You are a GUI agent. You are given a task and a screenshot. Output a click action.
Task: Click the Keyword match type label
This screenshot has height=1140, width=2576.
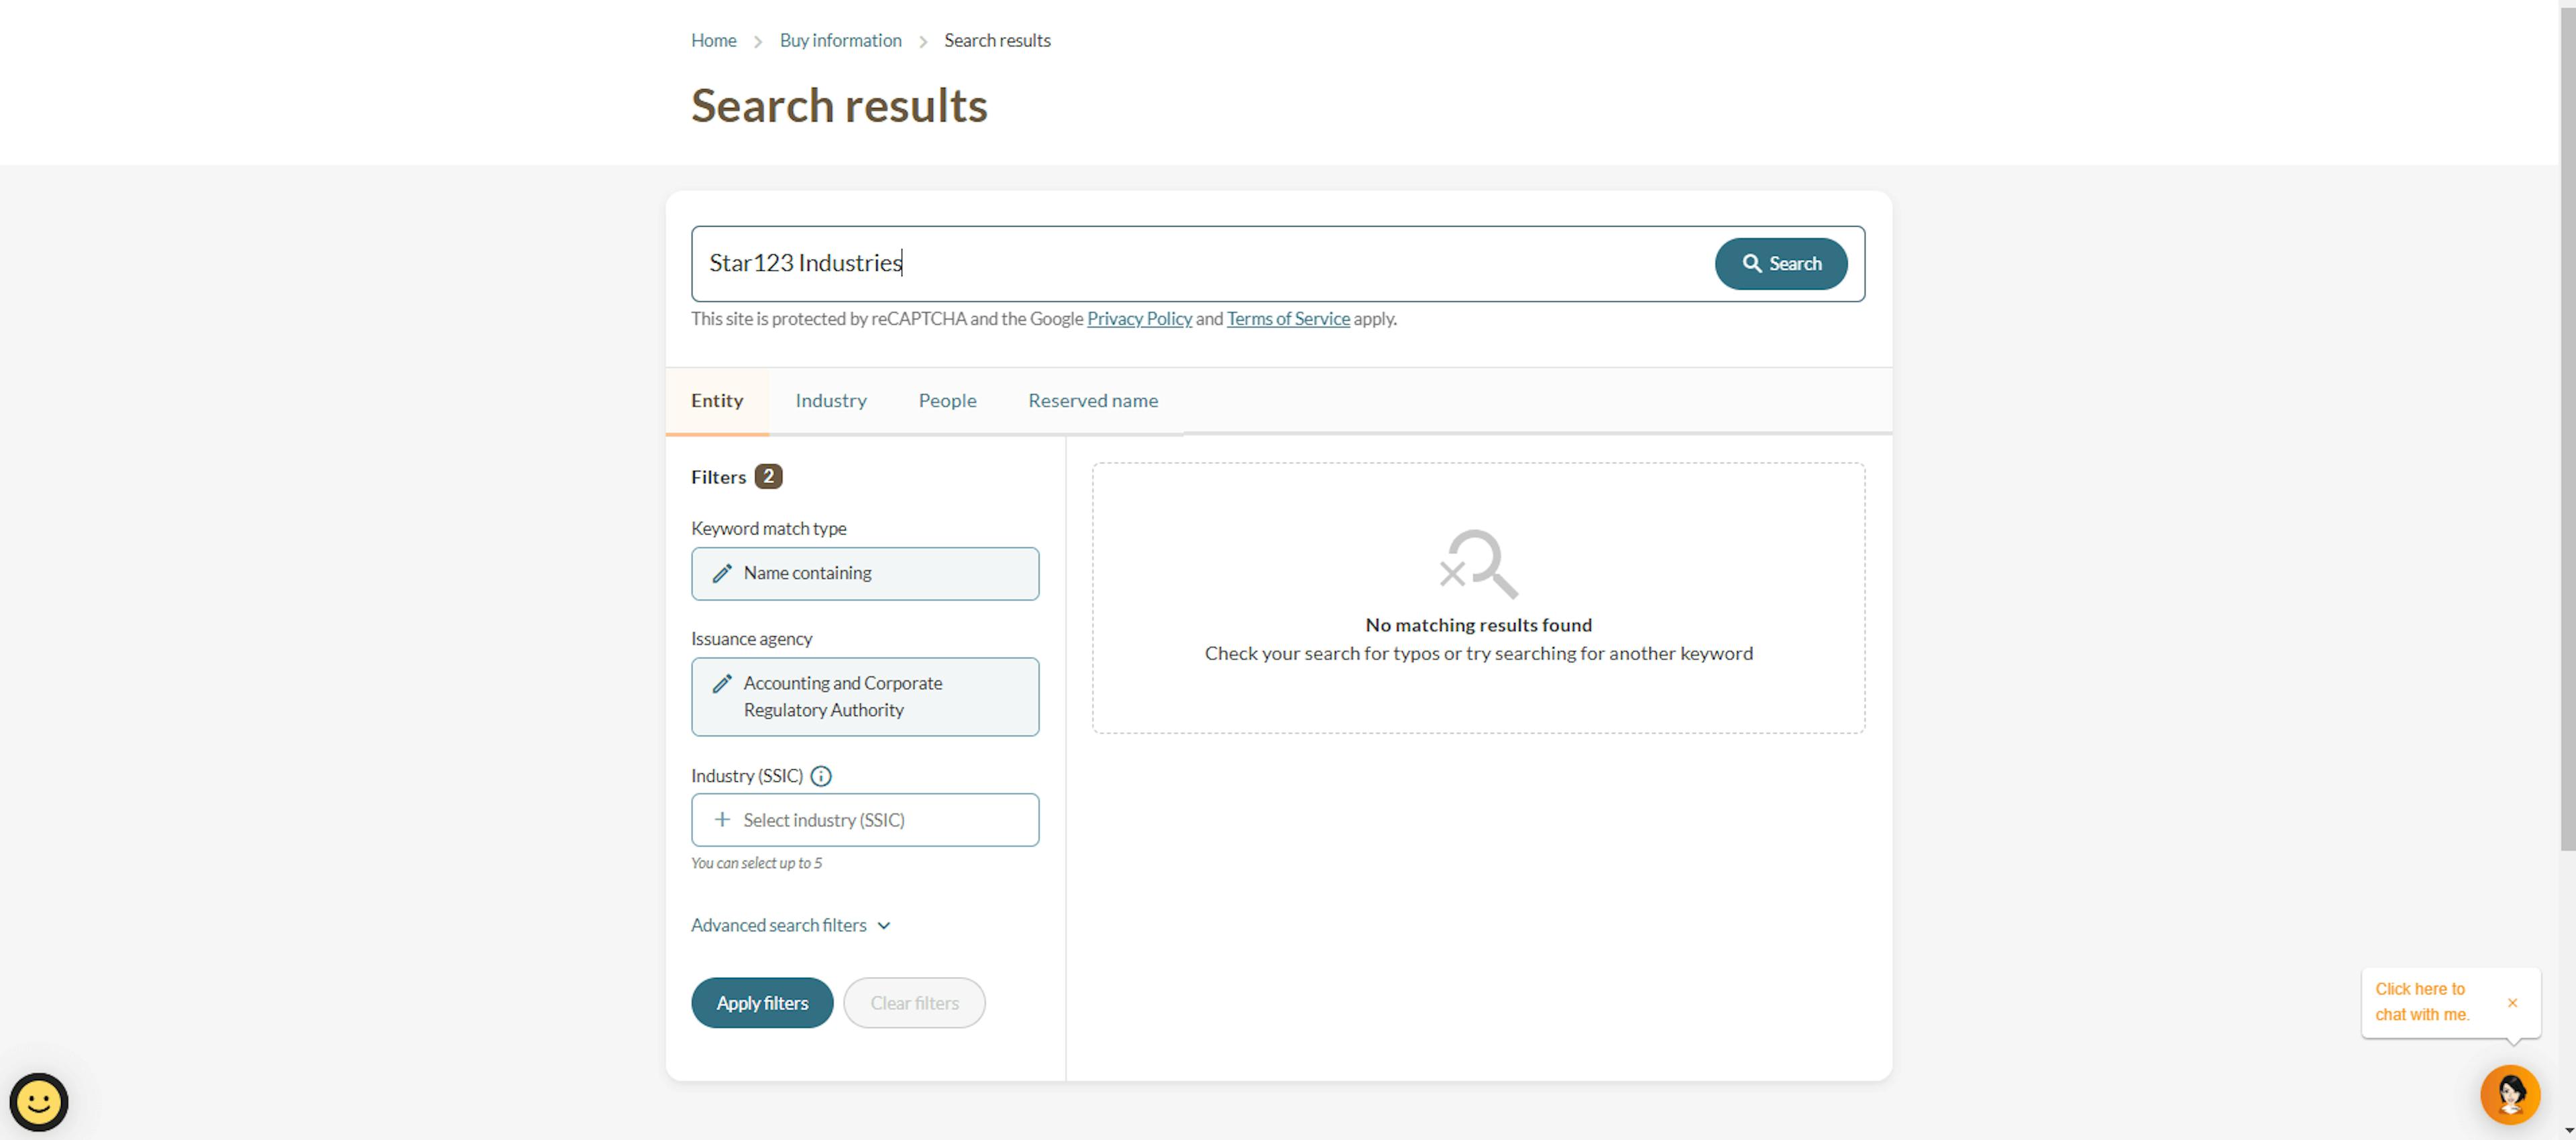[768, 529]
